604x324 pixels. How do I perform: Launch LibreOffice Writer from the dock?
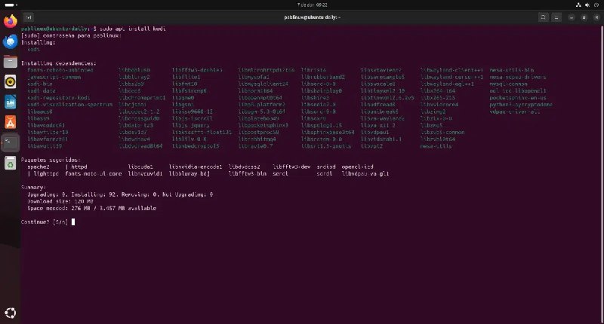(x=11, y=102)
